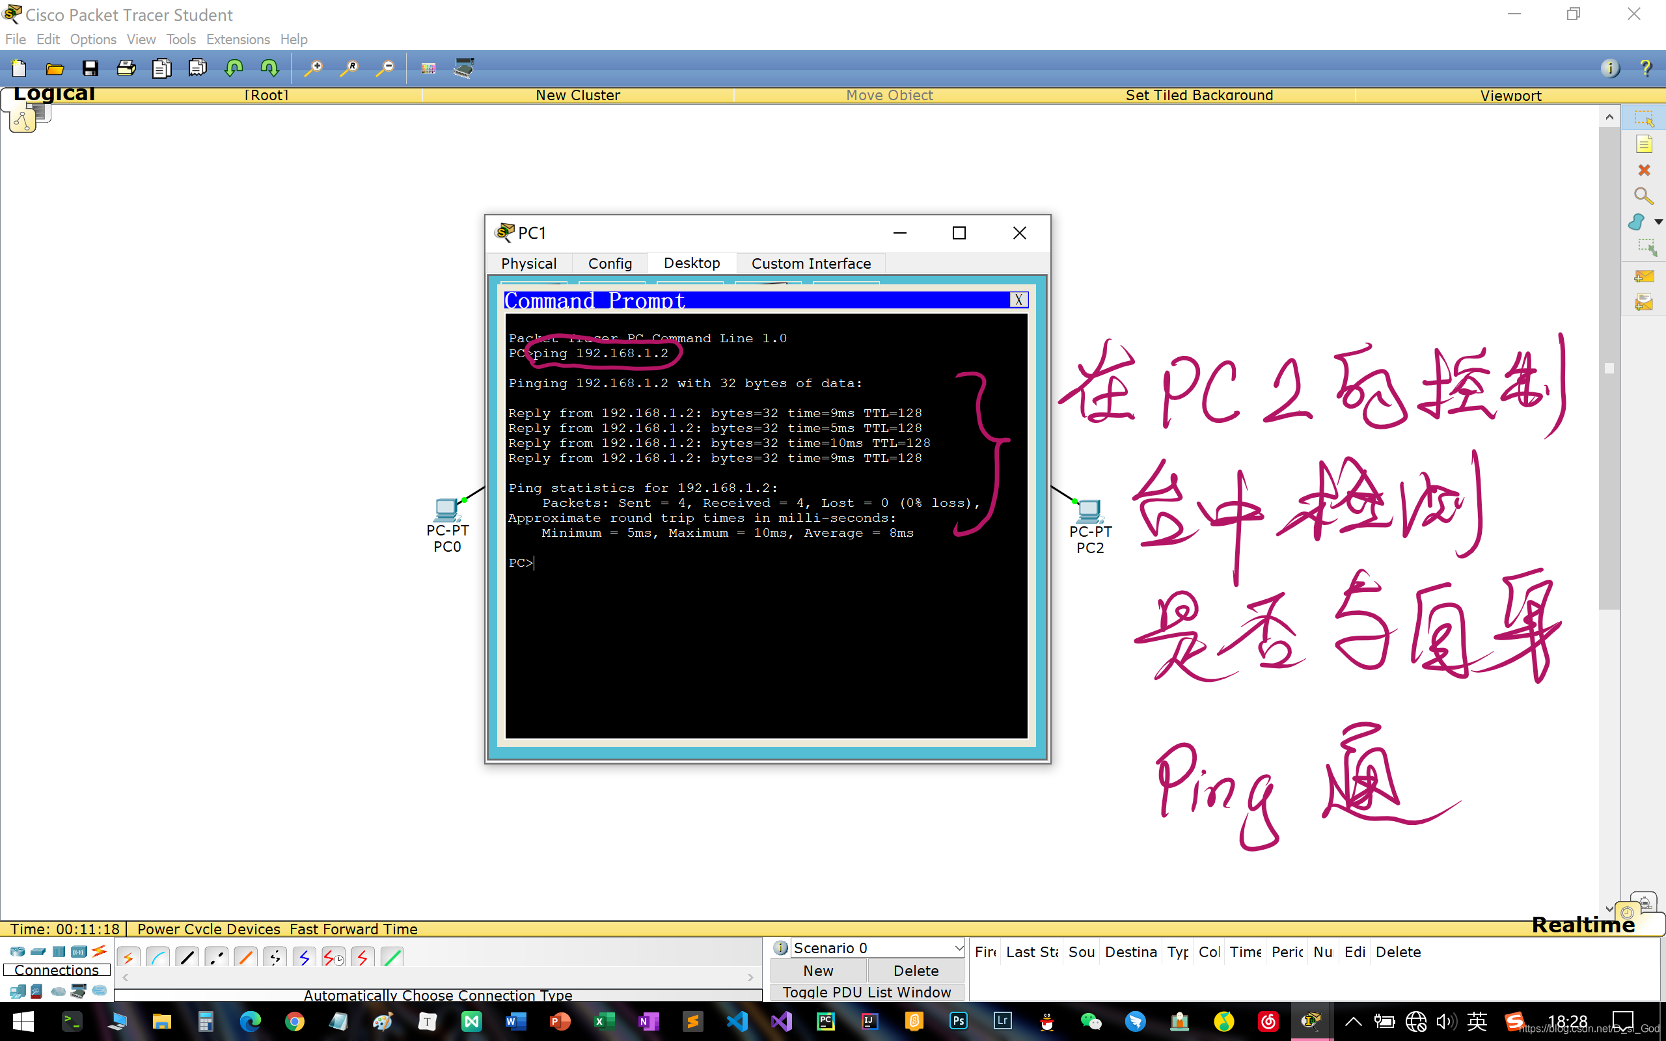Pick automatic connection lightning cable

[129, 958]
